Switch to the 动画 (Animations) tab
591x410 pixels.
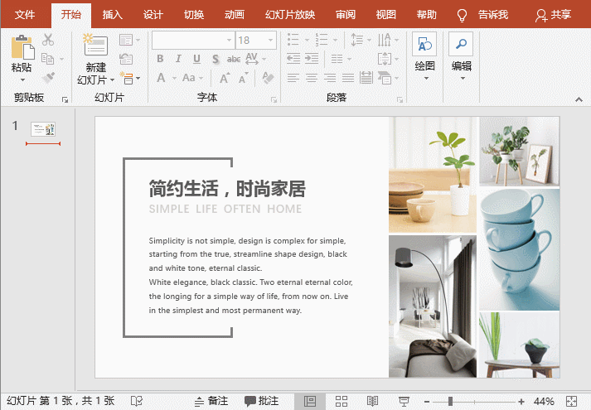(235, 15)
